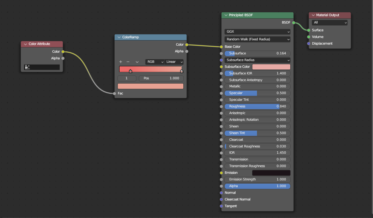Add a color stop with the plus icon
This screenshot has width=373, height=218.
[x=121, y=62]
